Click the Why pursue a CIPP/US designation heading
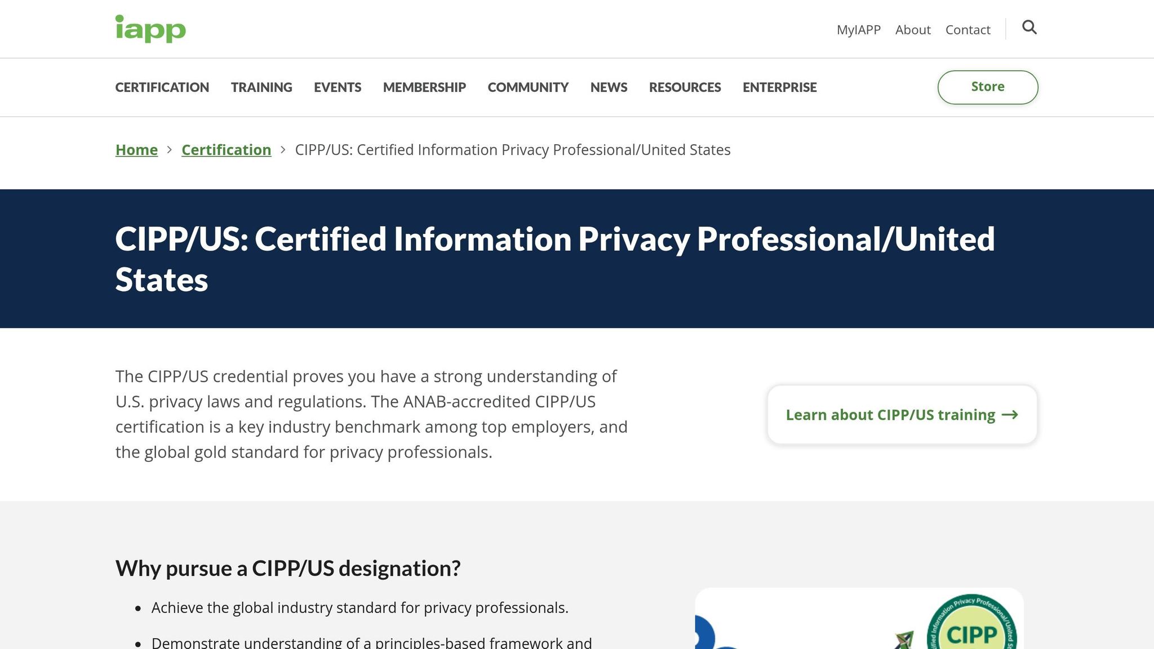Image resolution: width=1154 pixels, height=649 pixels. (288, 568)
